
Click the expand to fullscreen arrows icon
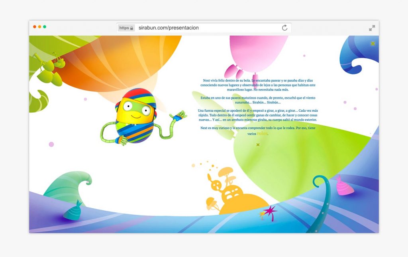372,28
